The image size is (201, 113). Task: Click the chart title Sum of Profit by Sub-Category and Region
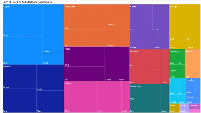(x=27, y=2)
